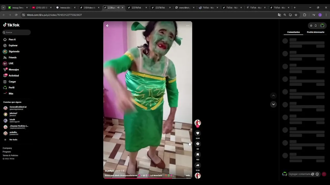Screen dimensions: 330x185
Task: Expand the Program footer section
Action: pos(7,152)
